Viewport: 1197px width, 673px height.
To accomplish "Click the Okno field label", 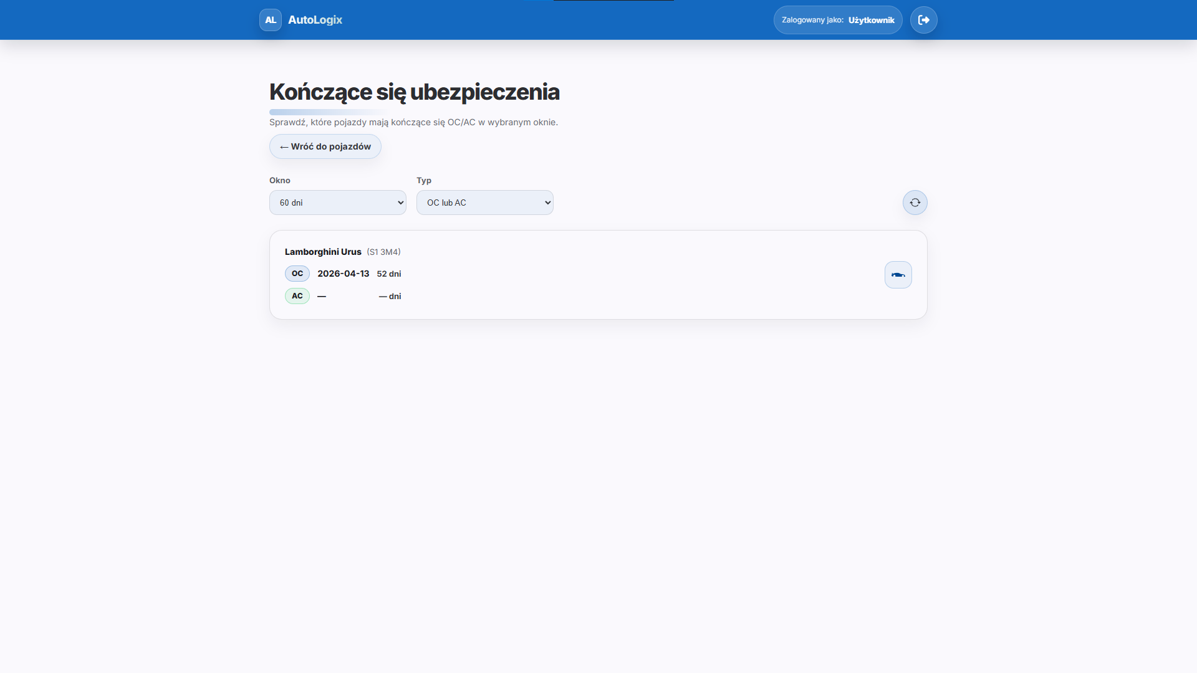I will click(280, 180).
